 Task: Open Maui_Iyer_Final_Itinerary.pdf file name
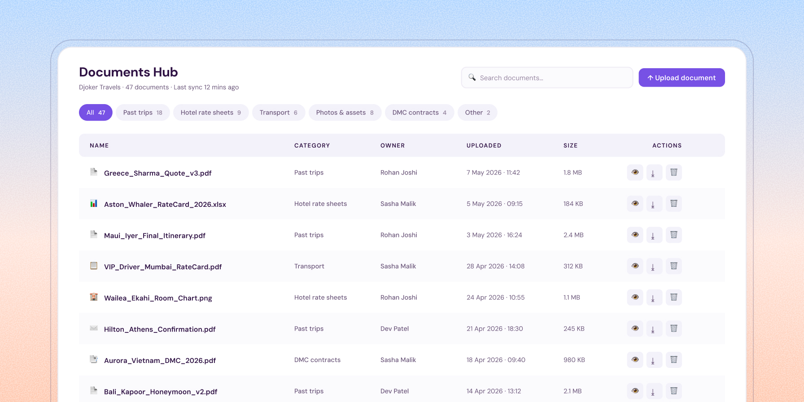click(155, 236)
